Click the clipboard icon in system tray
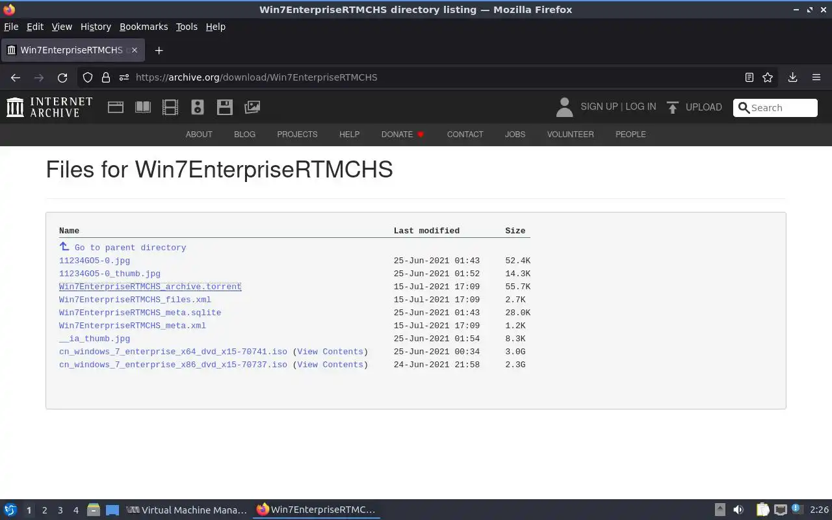The width and height of the screenshot is (832, 520). pos(762,510)
